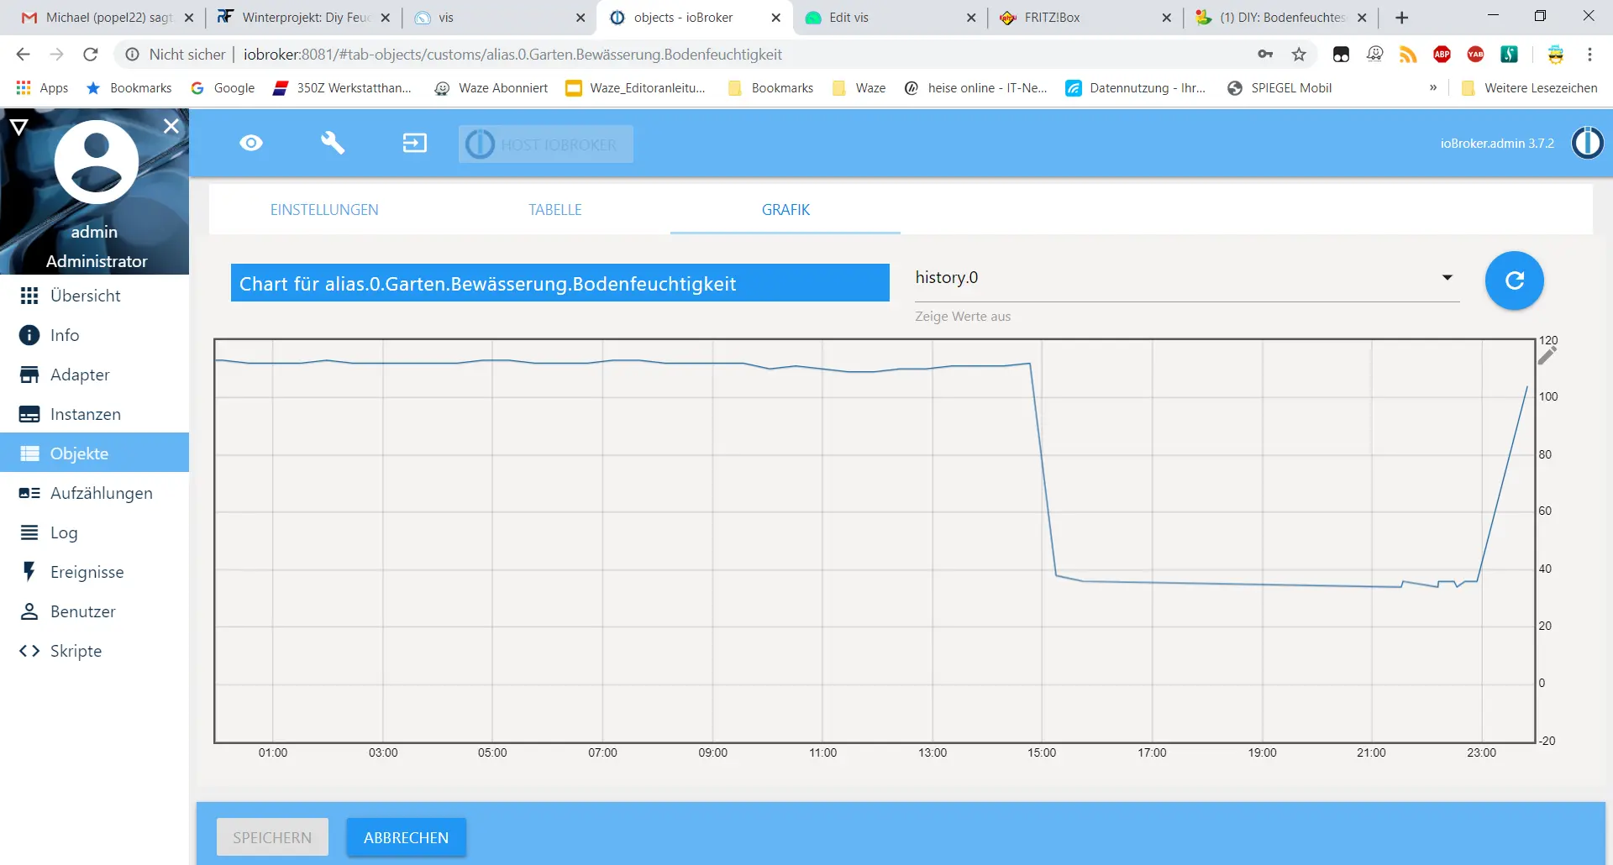The height and width of the screenshot is (865, 1613).
Task: Collapse sidebar using the triangle icon
Action: (18, 127)
